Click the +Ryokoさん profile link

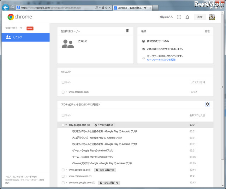point(166,17)
